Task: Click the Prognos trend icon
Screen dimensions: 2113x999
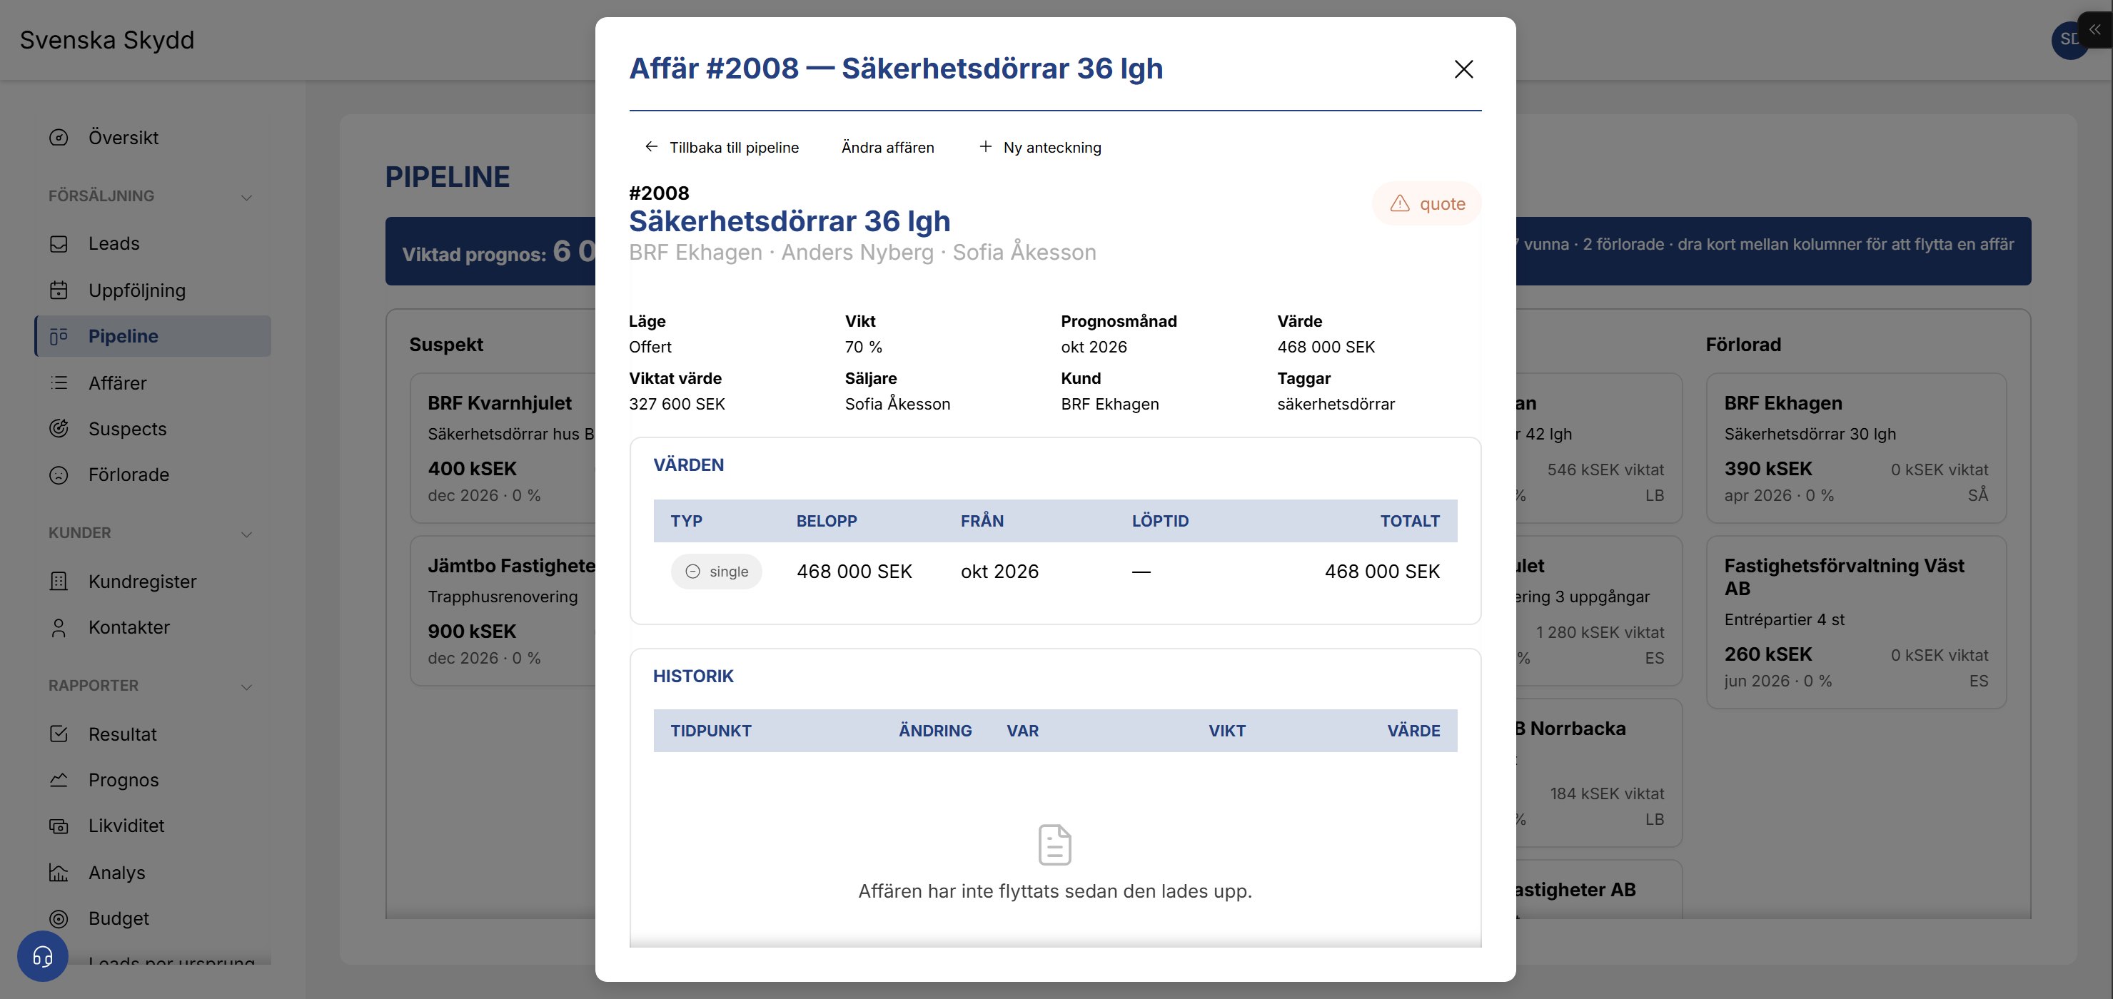Action: (59, 780)
